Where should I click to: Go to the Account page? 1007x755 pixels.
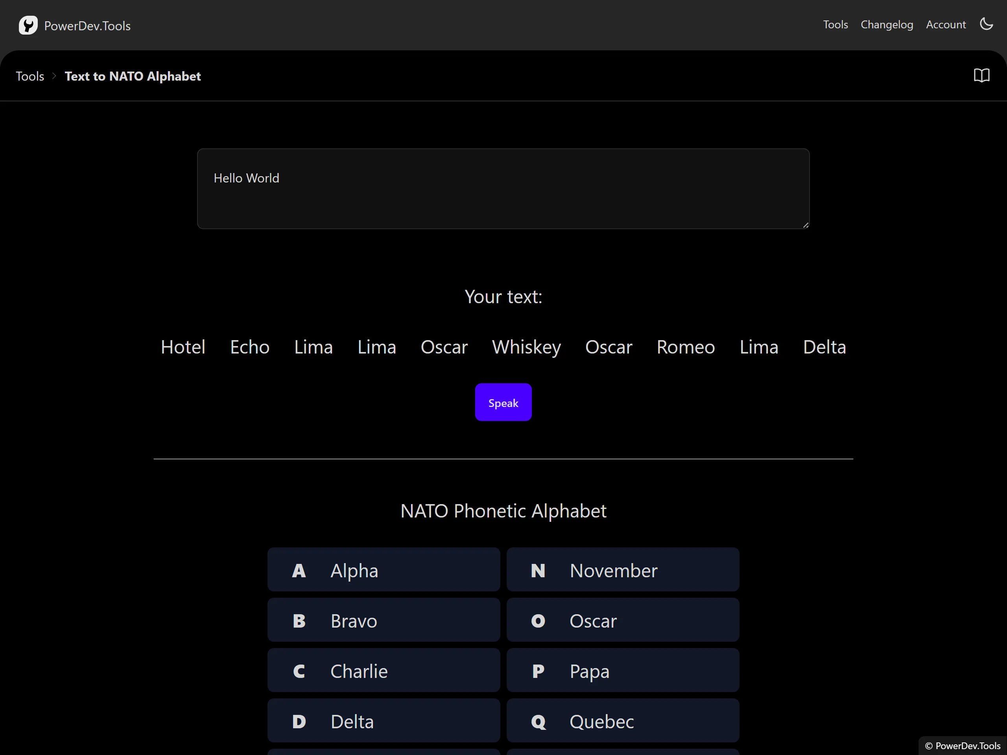coord(946,24)
